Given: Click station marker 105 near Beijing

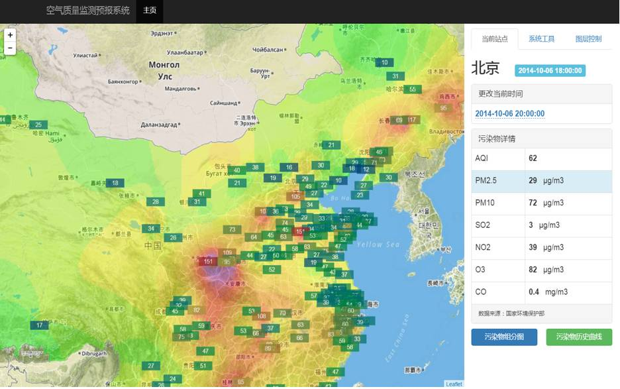Looking at the screenshot, I should pos(295,196).
